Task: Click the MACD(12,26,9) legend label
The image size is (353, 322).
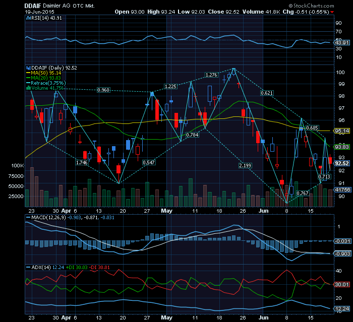Action: tap(48, 218)
